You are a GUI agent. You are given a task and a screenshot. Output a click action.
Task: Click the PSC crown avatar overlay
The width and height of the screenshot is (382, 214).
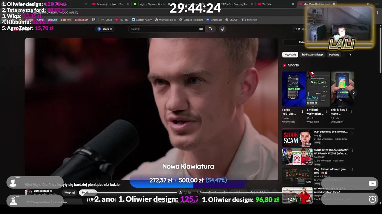13,201
